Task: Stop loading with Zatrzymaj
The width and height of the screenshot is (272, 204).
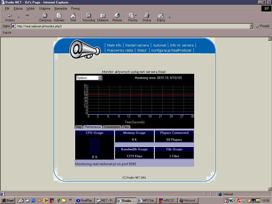Action: point(45,17)
